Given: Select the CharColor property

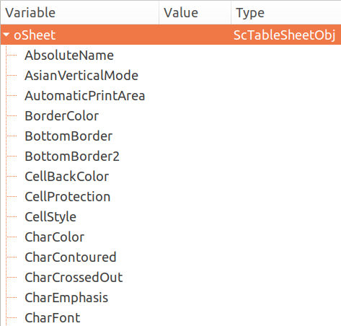Looking at the screenshot, I should 55,237.
